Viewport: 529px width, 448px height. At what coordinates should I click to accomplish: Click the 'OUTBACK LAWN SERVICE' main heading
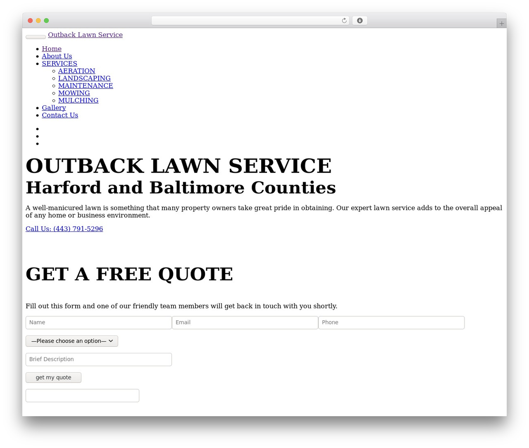[x=179, y=166]
